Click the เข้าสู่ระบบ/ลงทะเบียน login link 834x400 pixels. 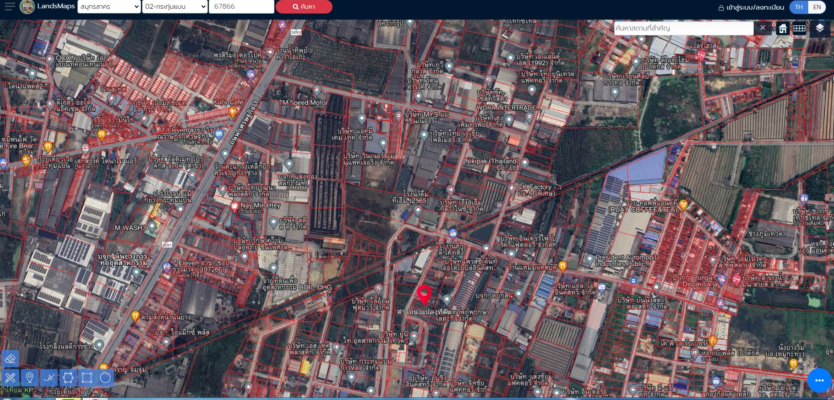(x=751, y=7)
